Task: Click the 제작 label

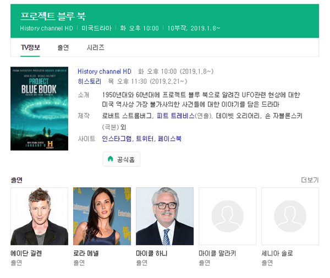Action: pos(84,116)
